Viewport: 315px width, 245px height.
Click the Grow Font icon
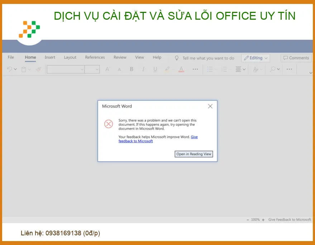click(108, 69)
